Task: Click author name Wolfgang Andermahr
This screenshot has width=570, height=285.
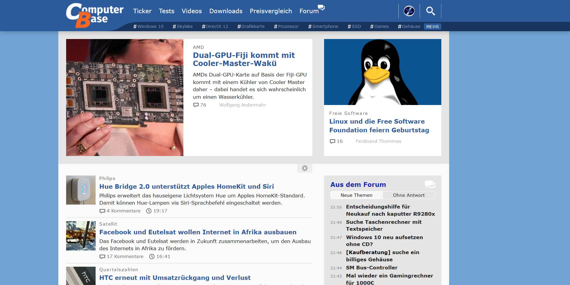Action: [243, 105]
